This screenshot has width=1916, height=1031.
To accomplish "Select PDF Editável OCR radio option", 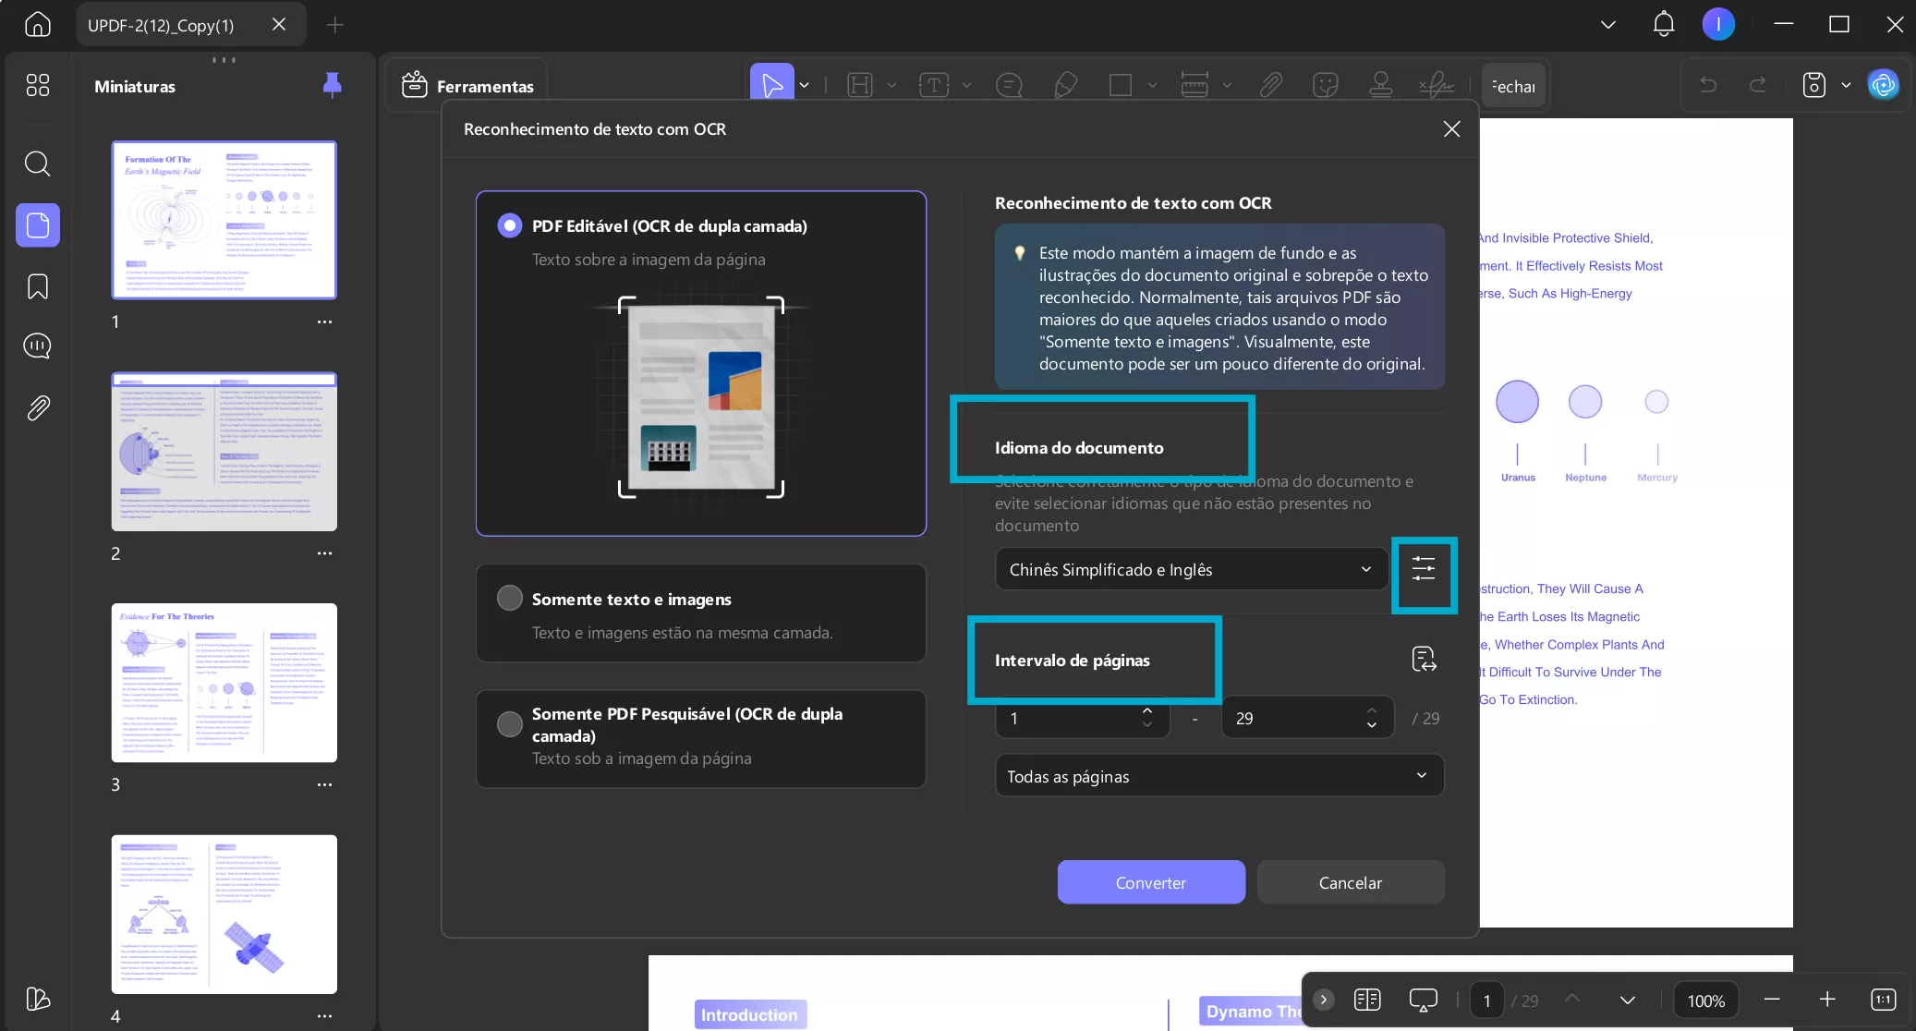I will click(x=510, y=226).
